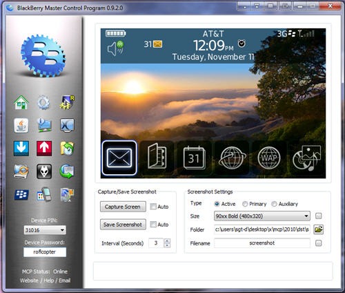
Task: Tick the checkbox beside the Size dropdown
Action: pyautogui.click(x=319, y=216)
